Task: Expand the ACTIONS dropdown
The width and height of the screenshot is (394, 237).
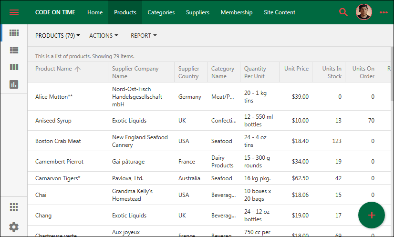Action: point(104,36)
